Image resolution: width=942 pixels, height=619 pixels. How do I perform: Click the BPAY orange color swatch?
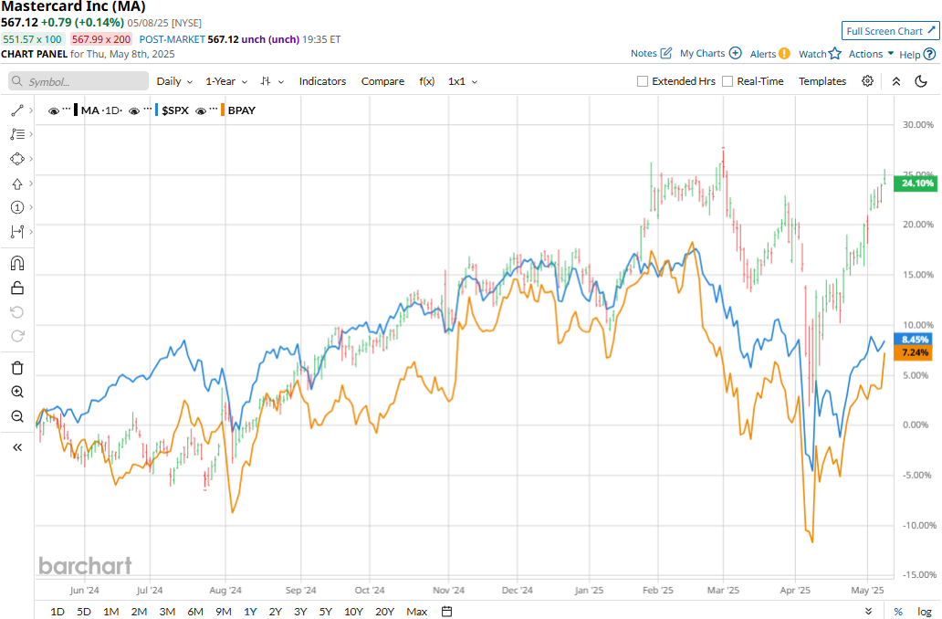click(x=223, y=110)
